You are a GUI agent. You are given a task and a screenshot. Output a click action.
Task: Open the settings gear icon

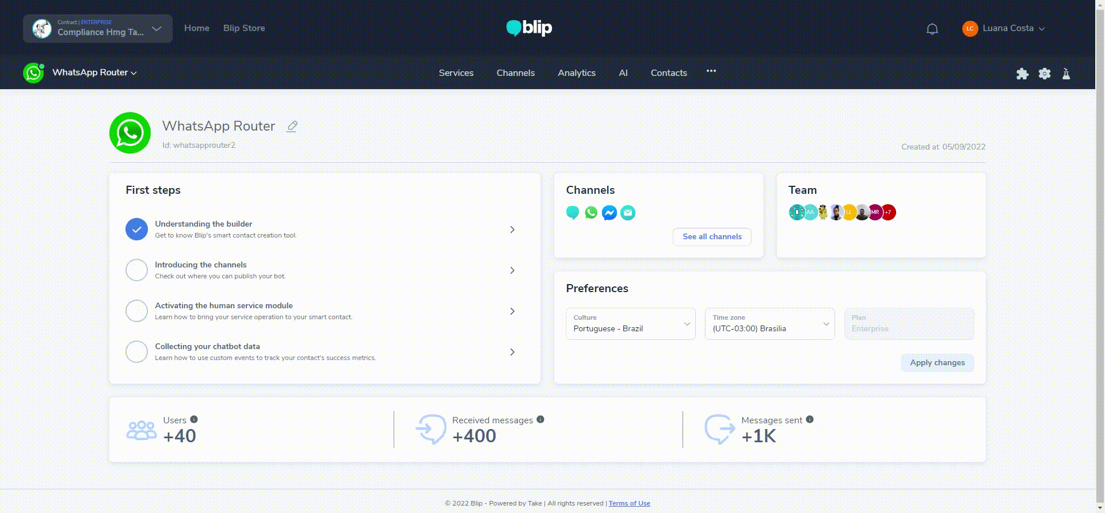[x=1045, y=74]
